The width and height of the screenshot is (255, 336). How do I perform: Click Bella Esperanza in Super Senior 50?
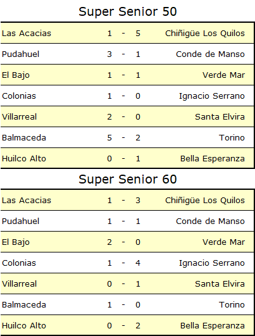click(x=213, y=159)
